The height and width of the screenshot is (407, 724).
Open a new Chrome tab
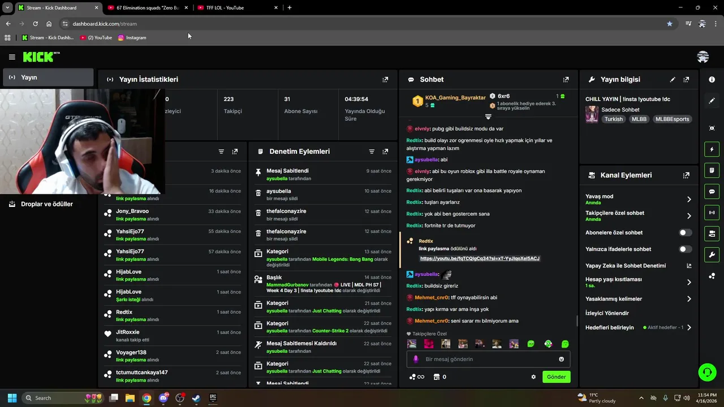[x=290, y=8]
